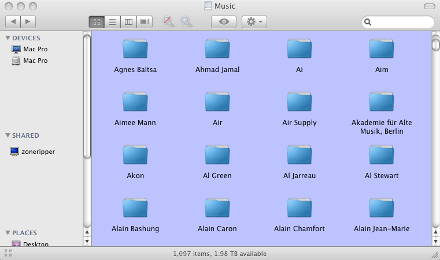The height and width of the screenshot is (260, 440).
Task: Select the Aimee Mann folder icon
Action: [x=135, y=102]
